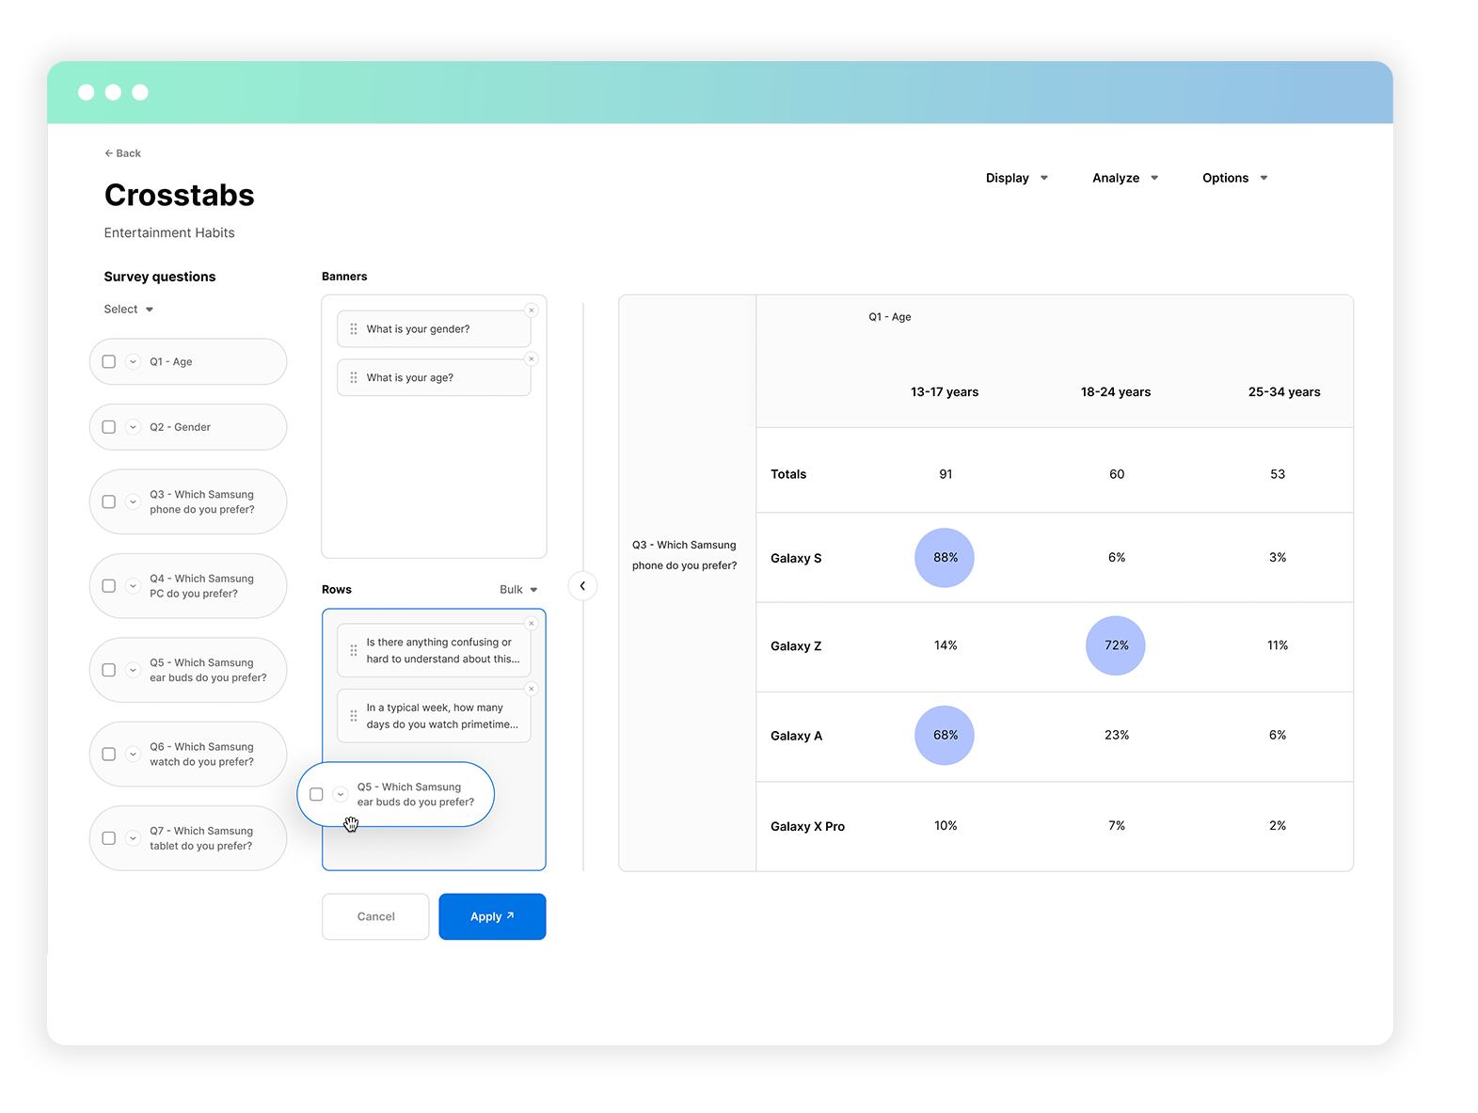
Task: Grab the drag handle of 'What is your age?'
Action: 354,377
